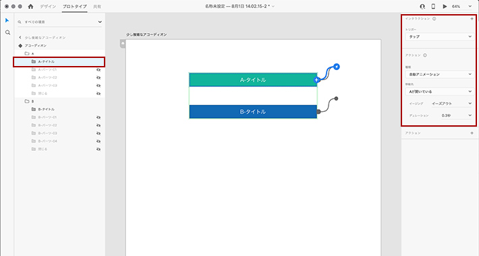The height and width of the screenshot is (256, 479).
Task: Open the 自動アニメーション type dropdown
Action: point(440,74)
